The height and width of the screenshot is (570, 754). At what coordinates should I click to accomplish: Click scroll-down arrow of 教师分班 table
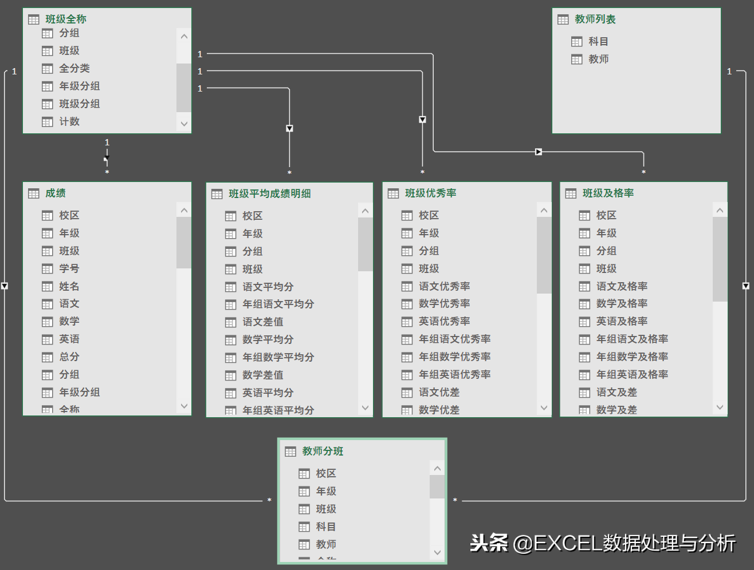(437, 552)
